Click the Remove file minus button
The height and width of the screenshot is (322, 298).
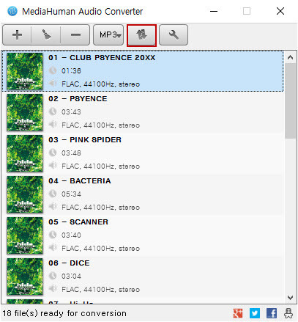pos(75,35)
